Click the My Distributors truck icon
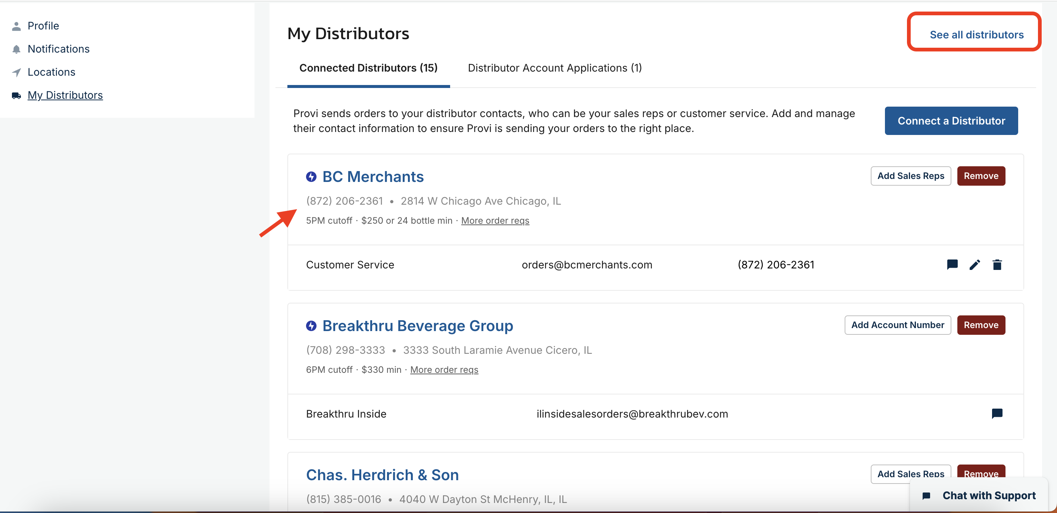Screen dimensions: 1057x513 tap(16, 95)
